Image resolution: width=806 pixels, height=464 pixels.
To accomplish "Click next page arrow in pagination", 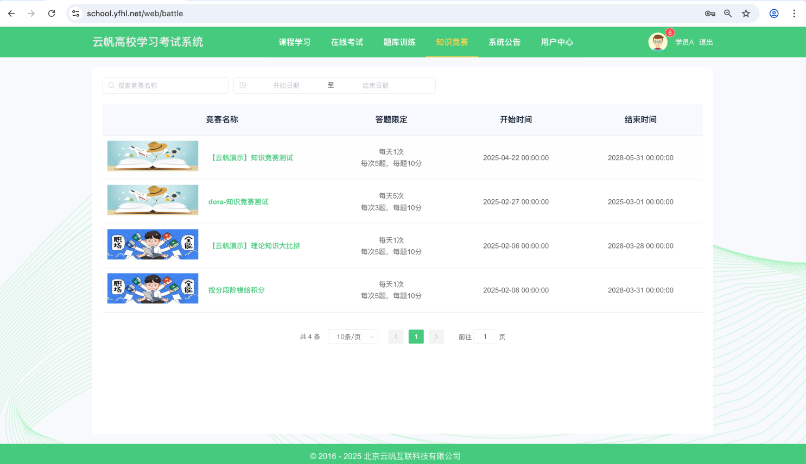I will pos(436,336).
